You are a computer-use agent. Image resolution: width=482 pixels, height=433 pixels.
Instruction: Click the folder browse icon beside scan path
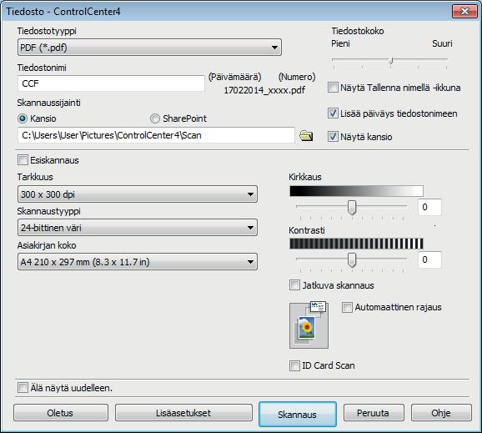[x=306, y=136]
